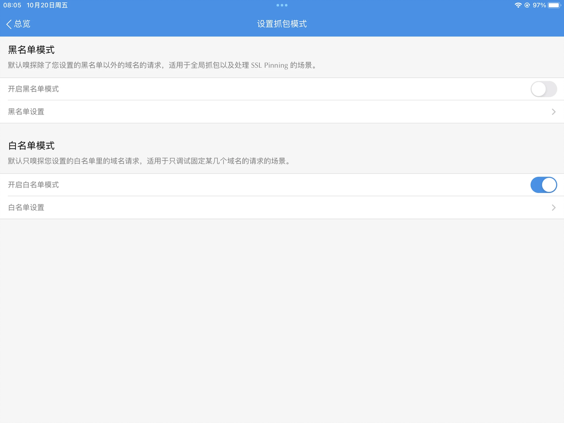Tap the Wi-Fi status icon
This screenshot has width=564, height=423.
coord(518,5)
